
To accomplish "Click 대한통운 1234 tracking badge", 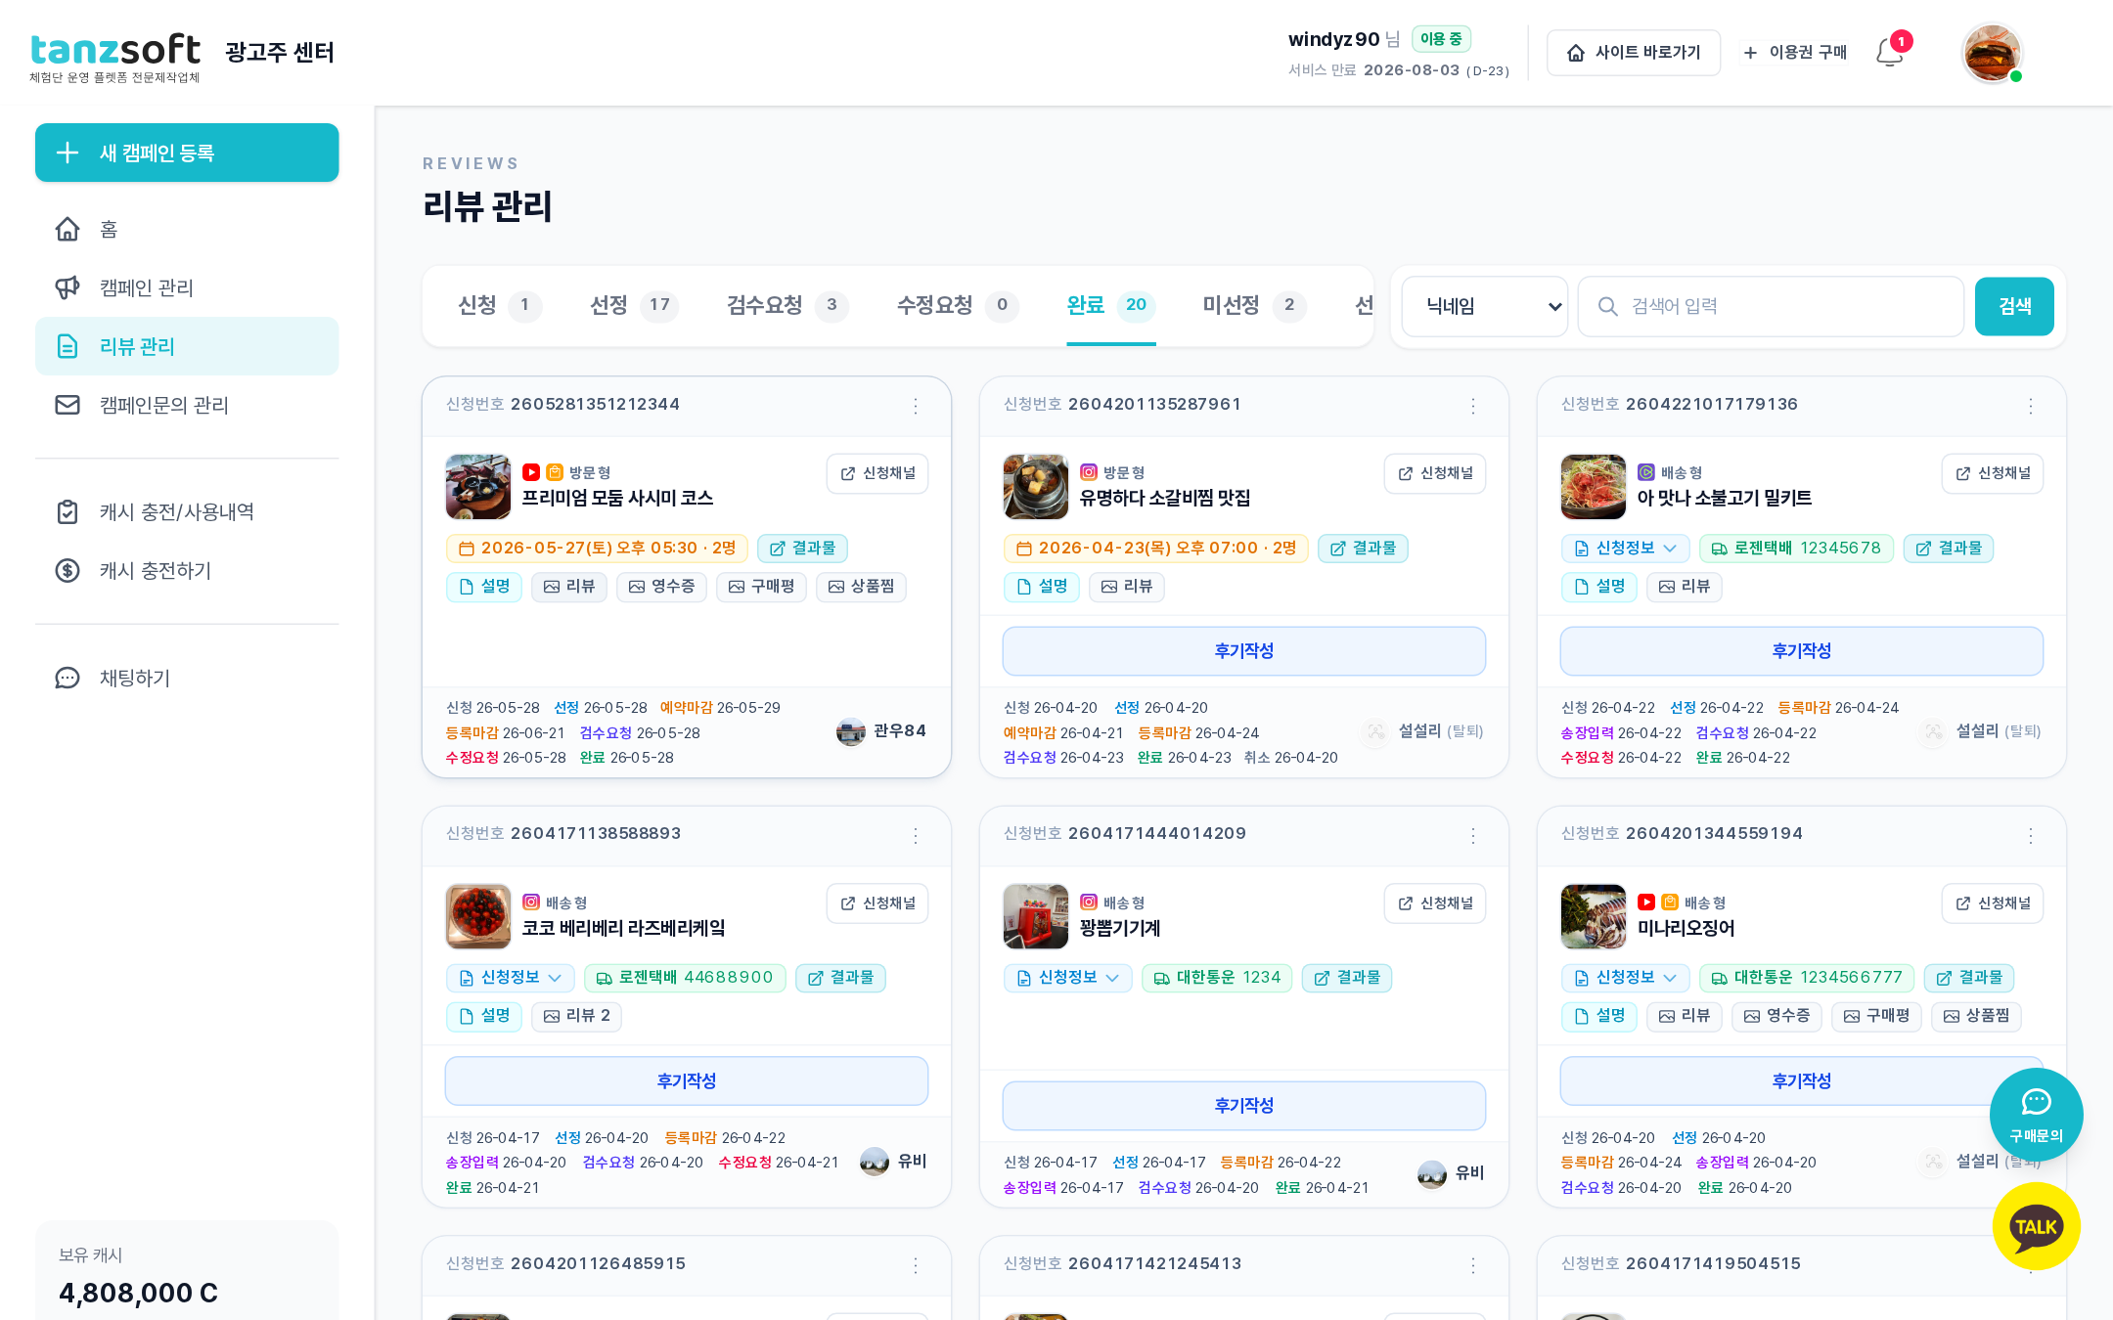I will pyautogui.click(x=1217, y=978).
